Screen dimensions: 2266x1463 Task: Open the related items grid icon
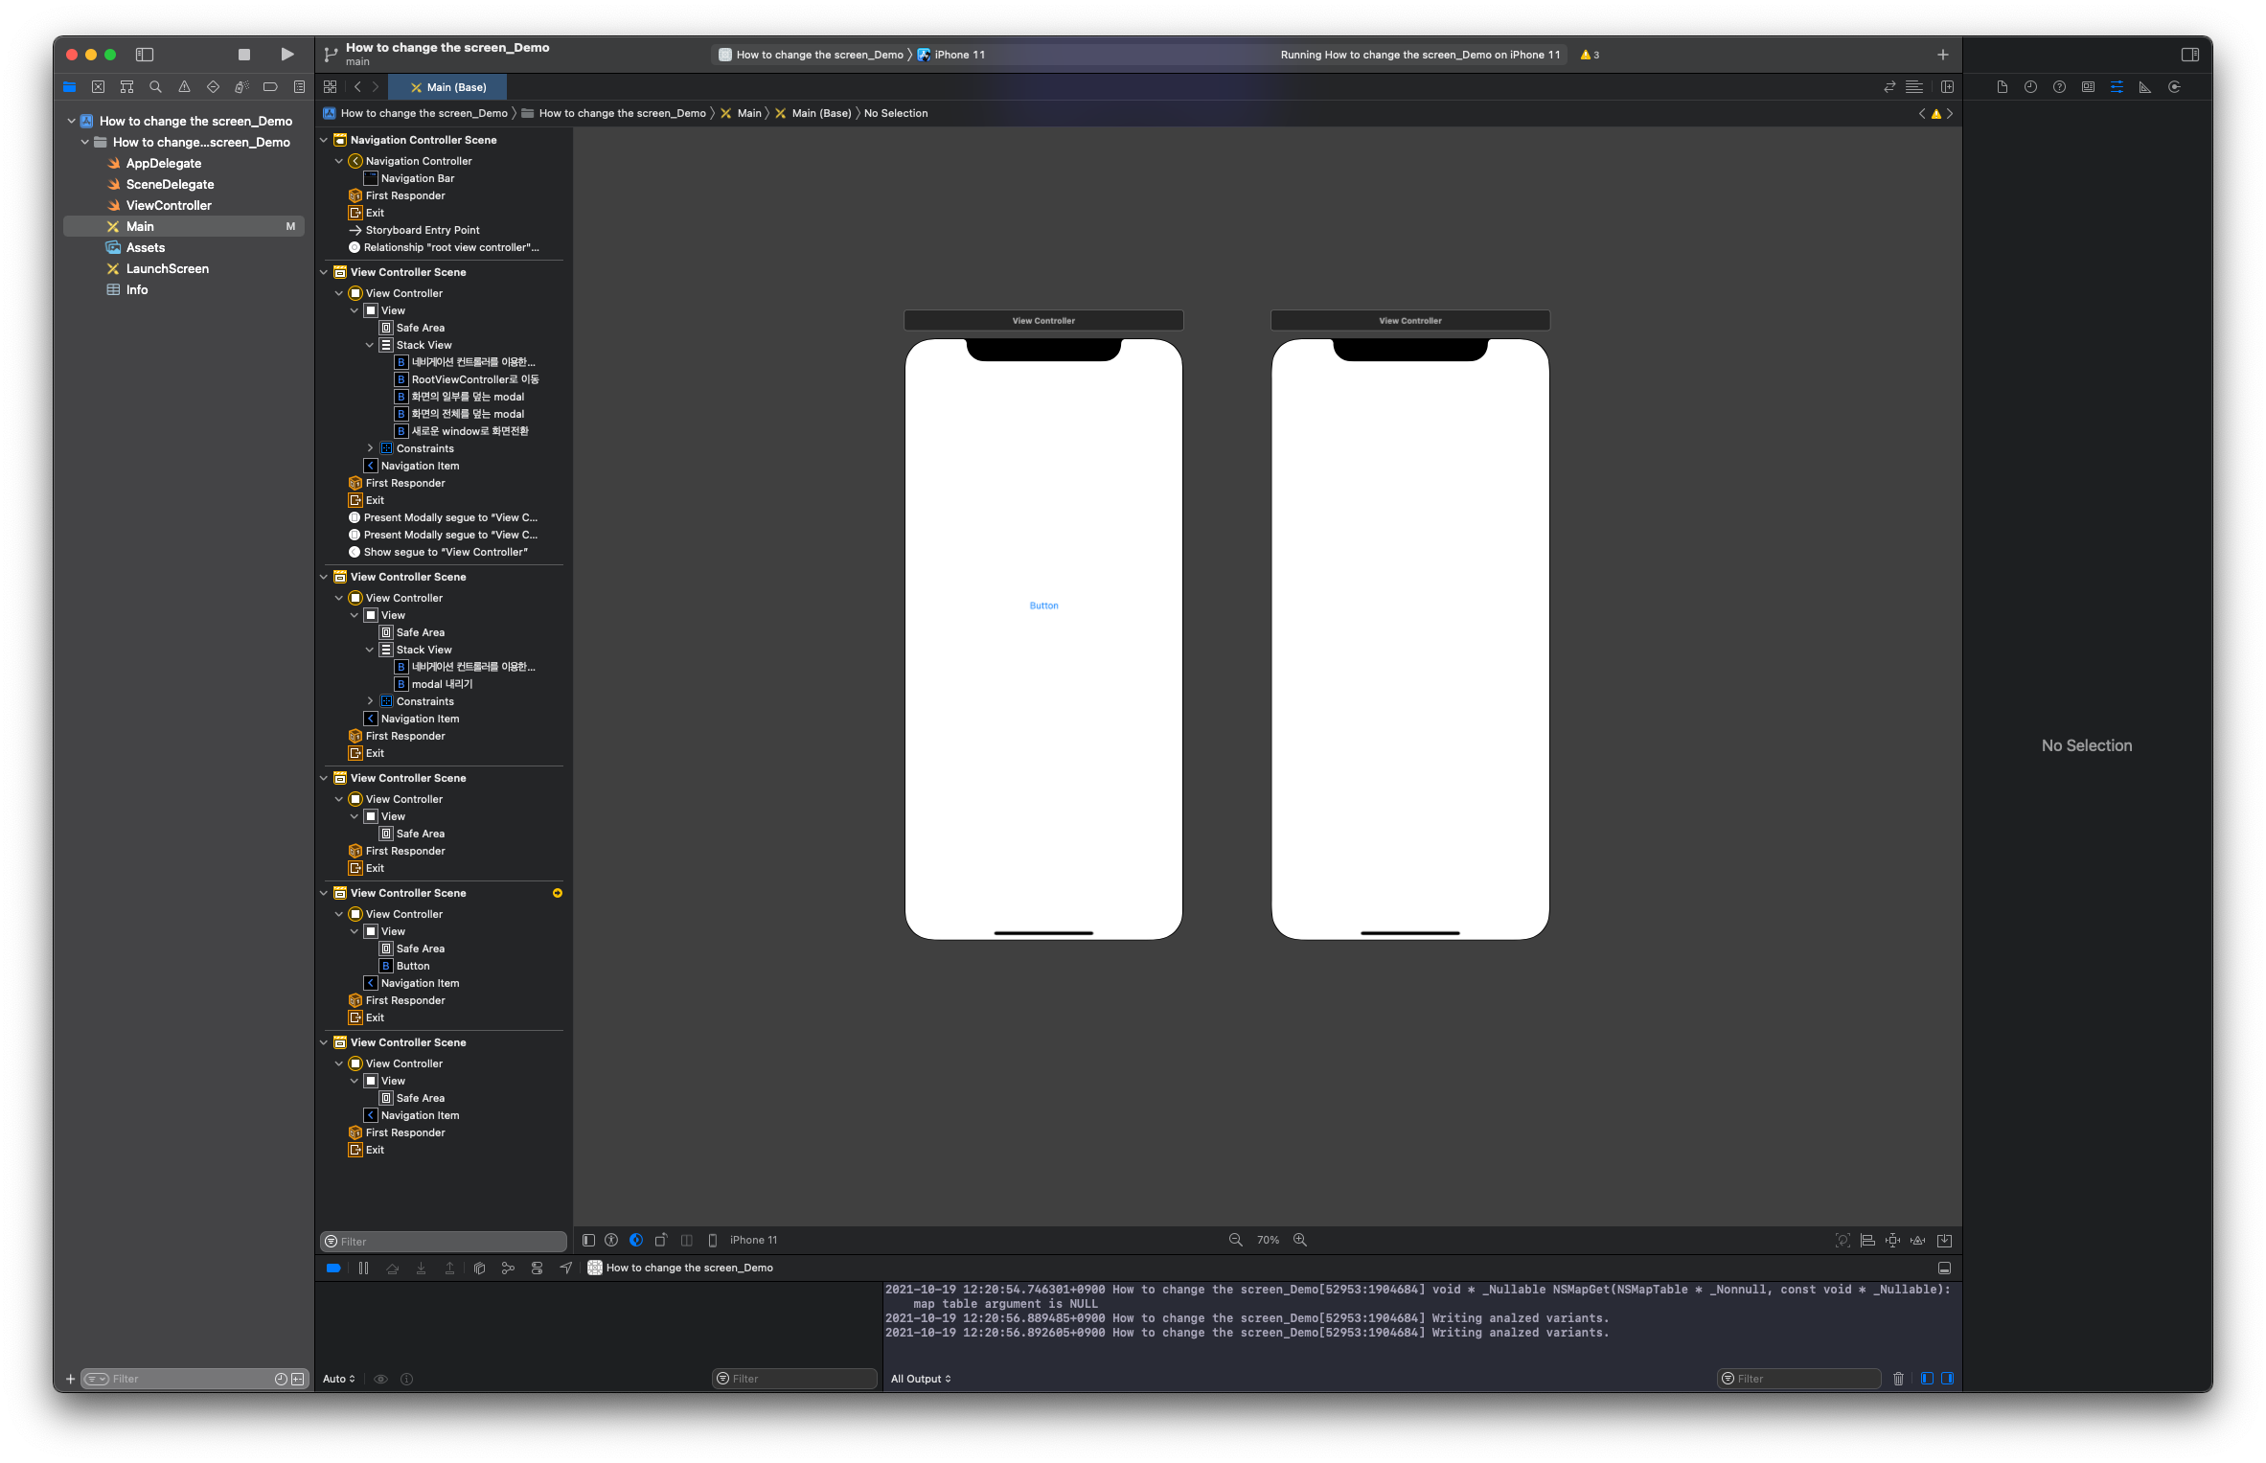click(x=330, y=87)
